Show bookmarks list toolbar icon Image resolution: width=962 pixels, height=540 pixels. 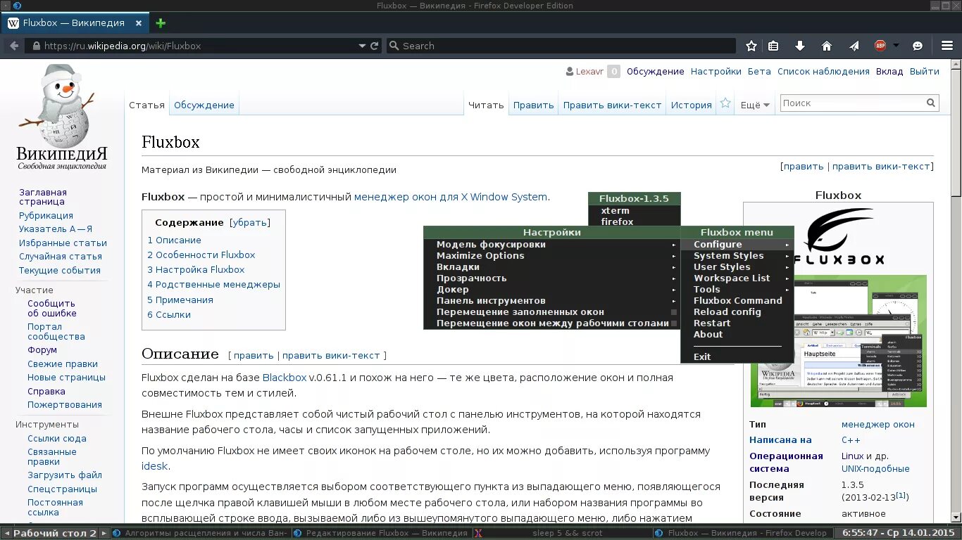(x=773, y=46)
